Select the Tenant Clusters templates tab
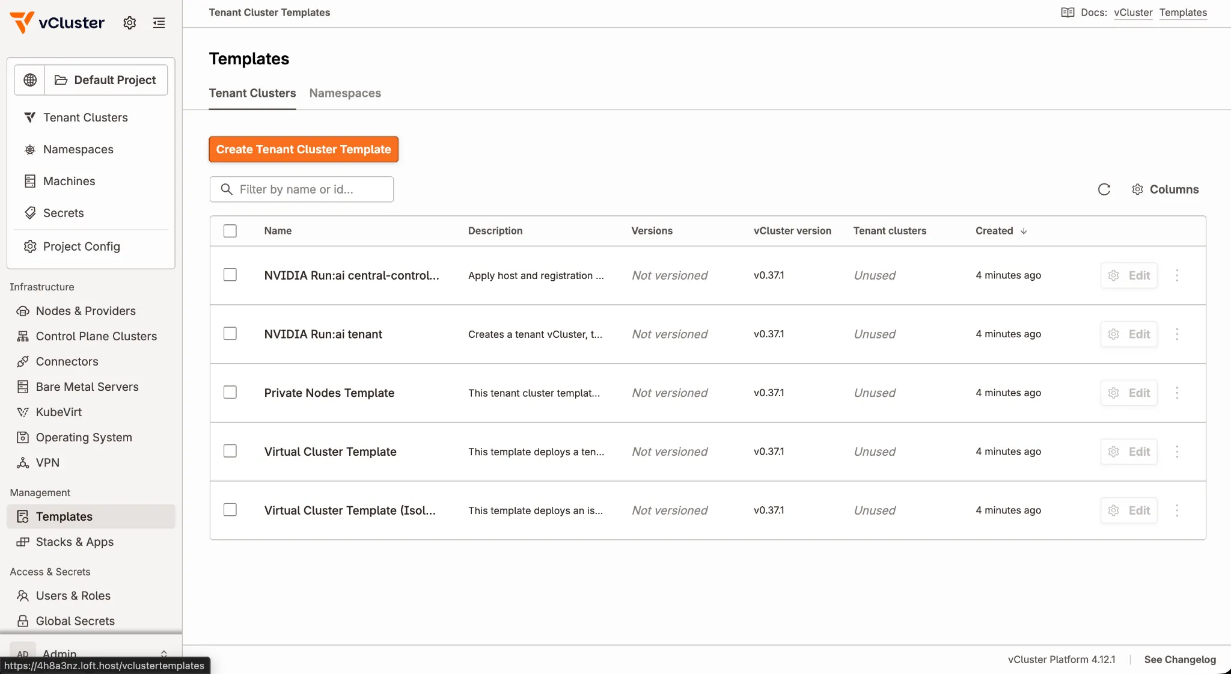This screenshot has height=674, width=1231. click(x=252, y=93)
